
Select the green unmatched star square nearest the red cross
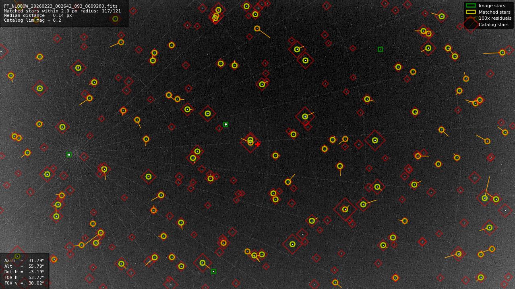225,125
